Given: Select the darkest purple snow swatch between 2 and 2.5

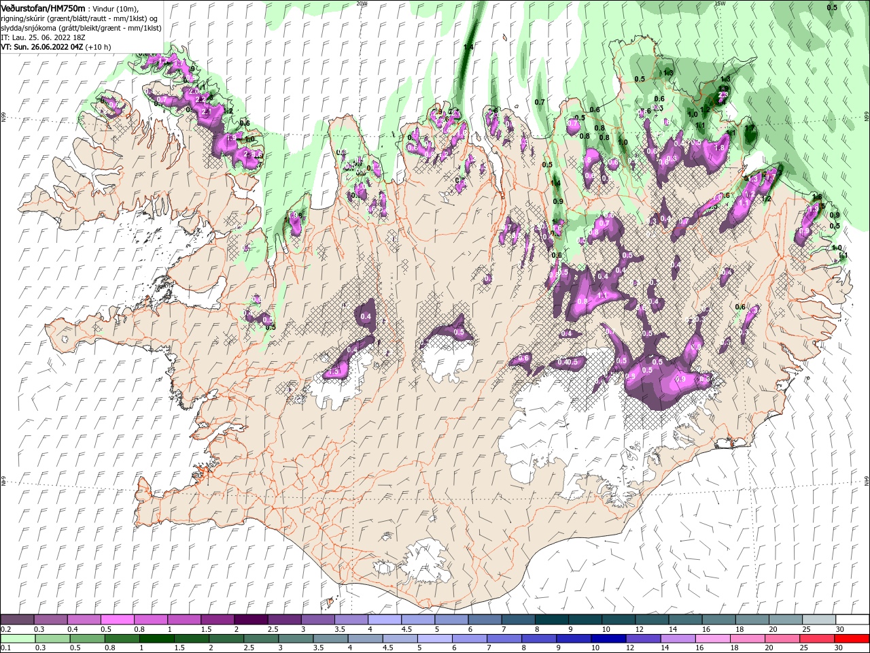Looking at the screenshot, I should click(250, 620).
